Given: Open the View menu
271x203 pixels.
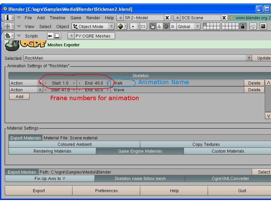Looking at the screenshot, I should click(x=29, y=27).
